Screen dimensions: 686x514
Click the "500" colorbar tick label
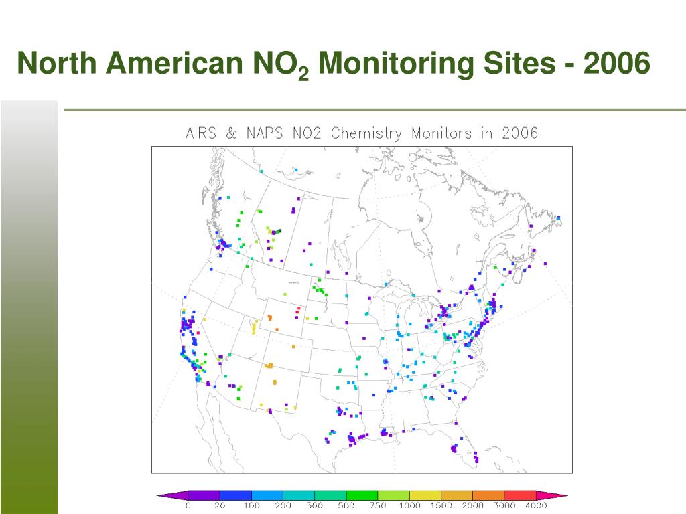pyautogui.click(x=346, y=505)
